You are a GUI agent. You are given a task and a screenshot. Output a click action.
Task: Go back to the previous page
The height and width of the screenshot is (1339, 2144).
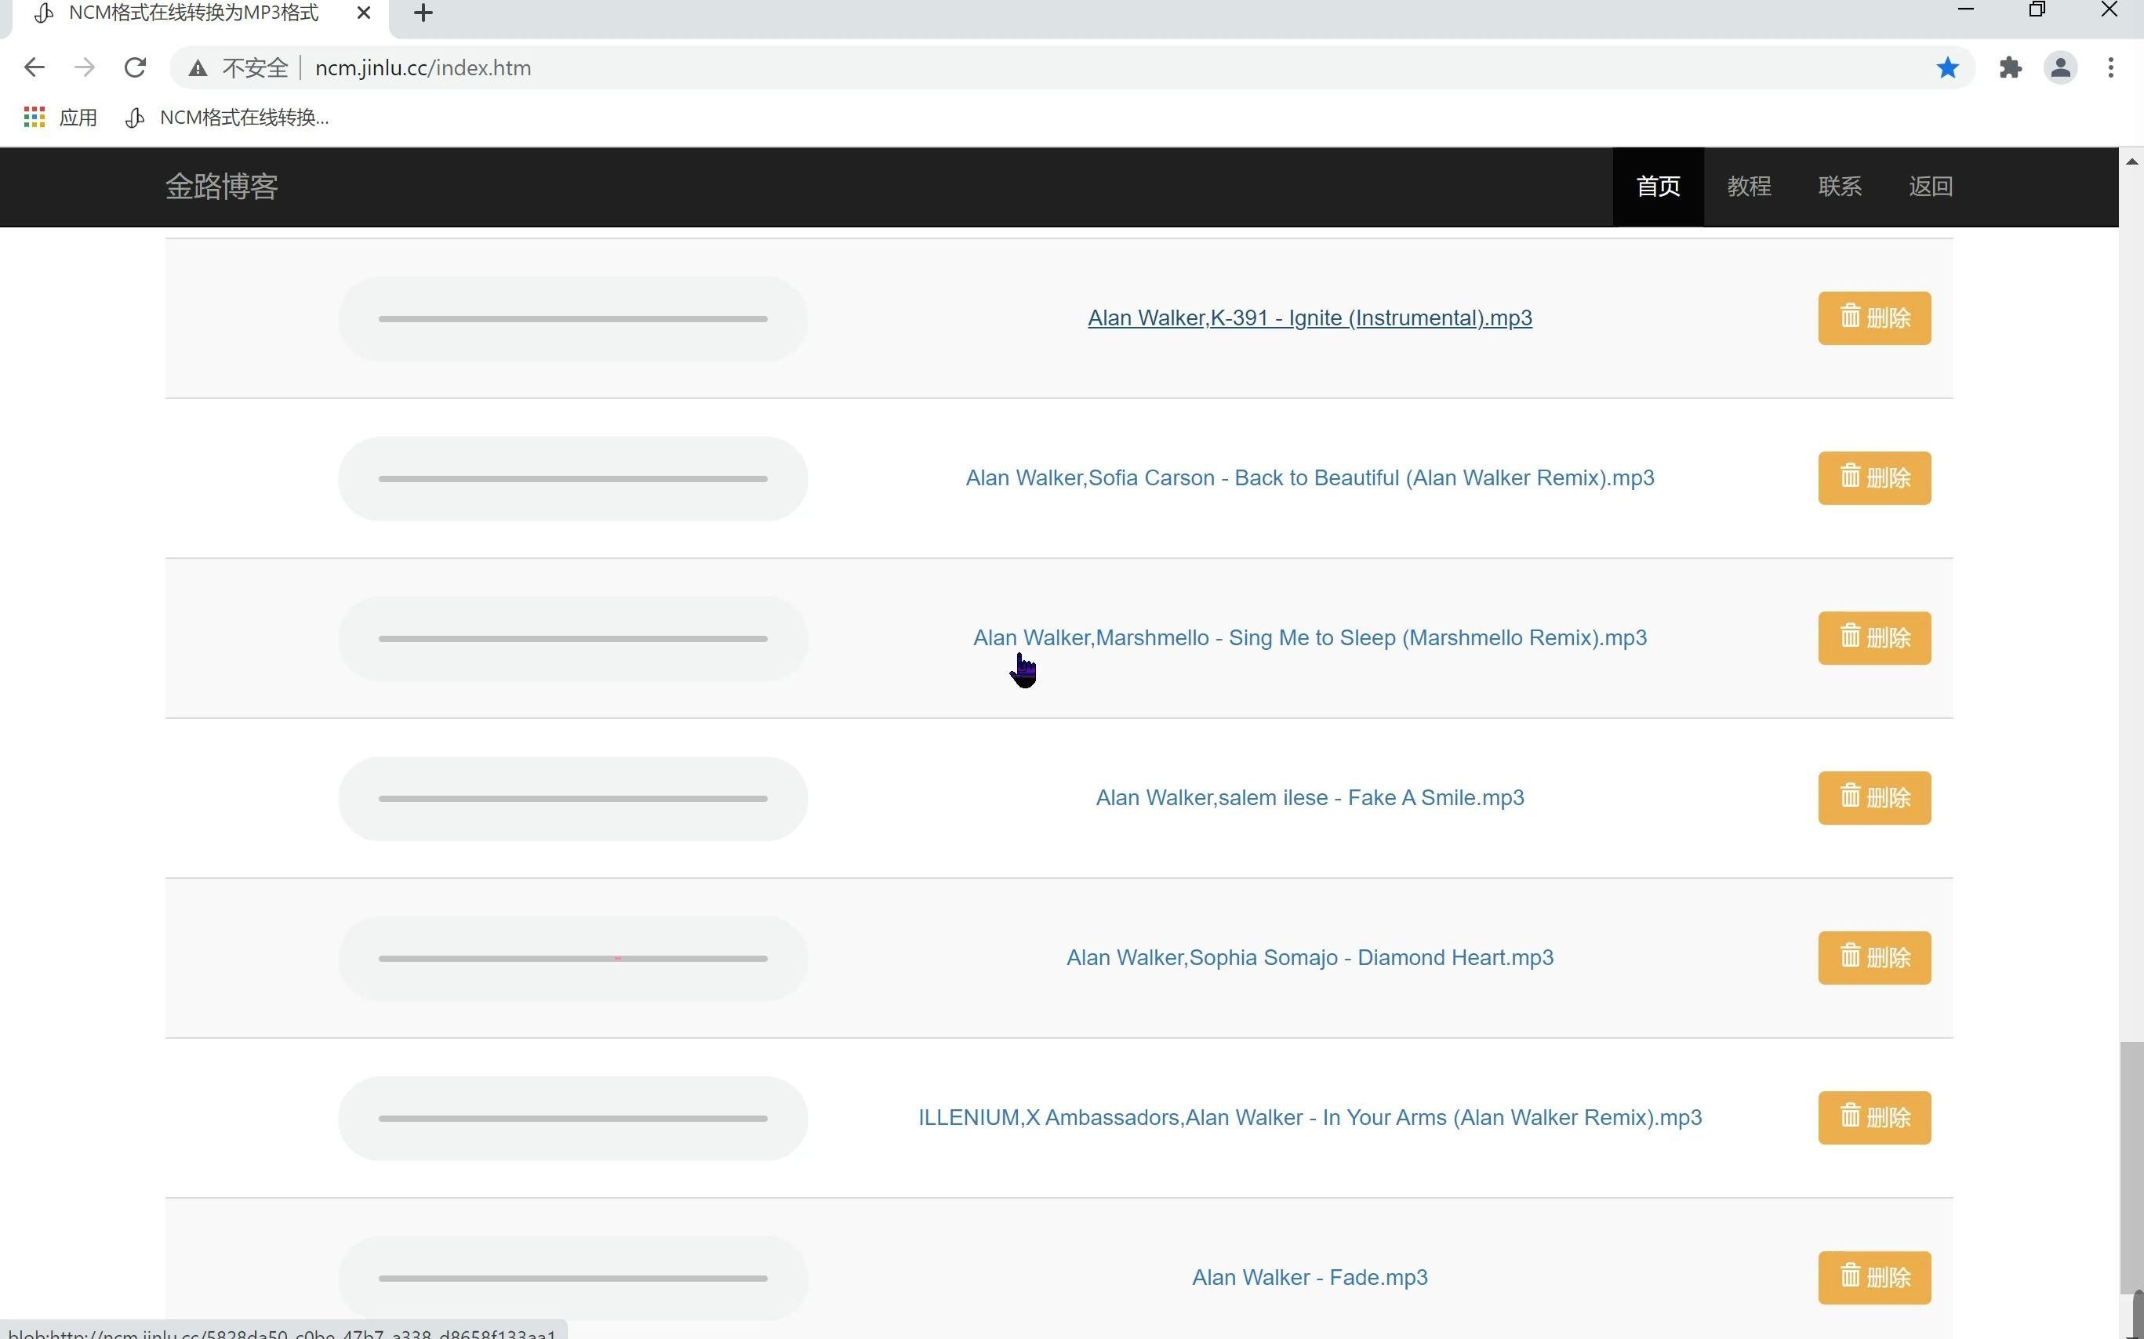(34, 67)
